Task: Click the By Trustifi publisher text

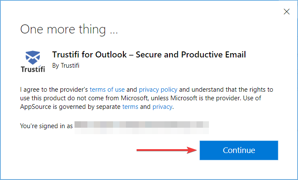Action: pyautogui.click(x=66, y=66)
